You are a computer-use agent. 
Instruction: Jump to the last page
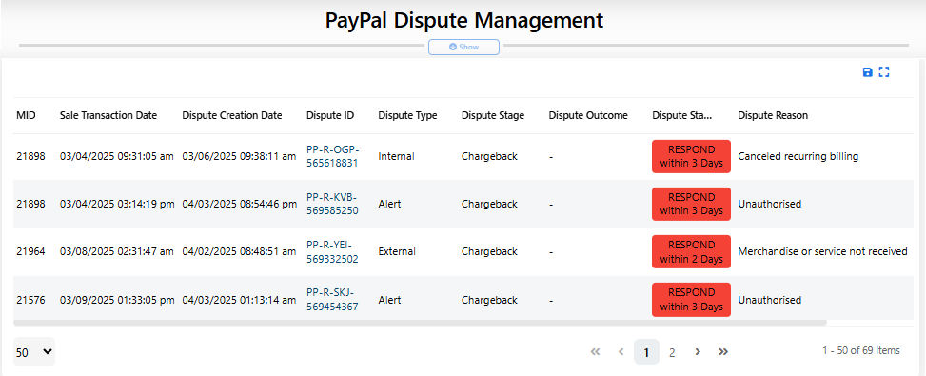coord(723,352)
